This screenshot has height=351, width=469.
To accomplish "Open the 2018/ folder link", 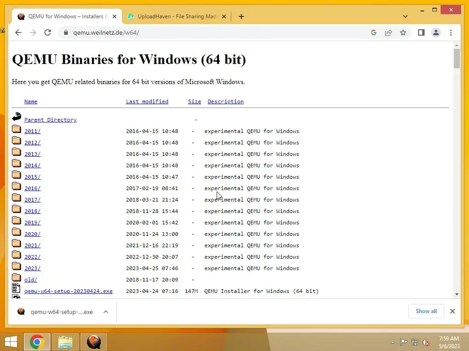I will (33, 211).
